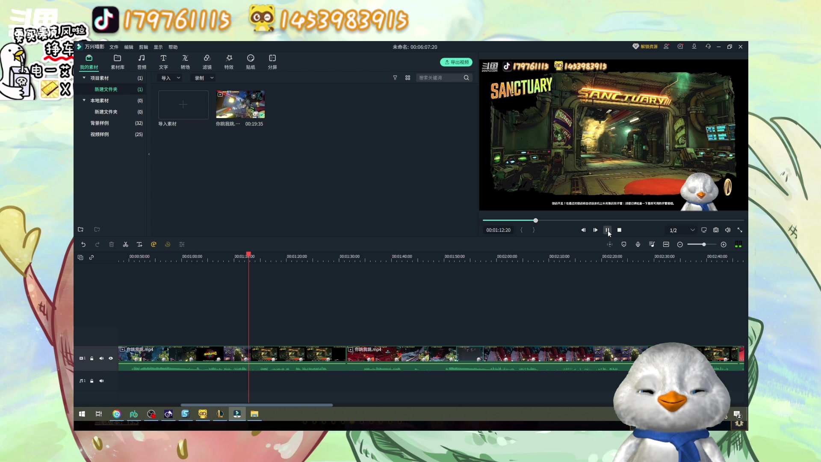Take a snapshot with camera icon
Screen dimensions: 821x462
pos(716,230)
